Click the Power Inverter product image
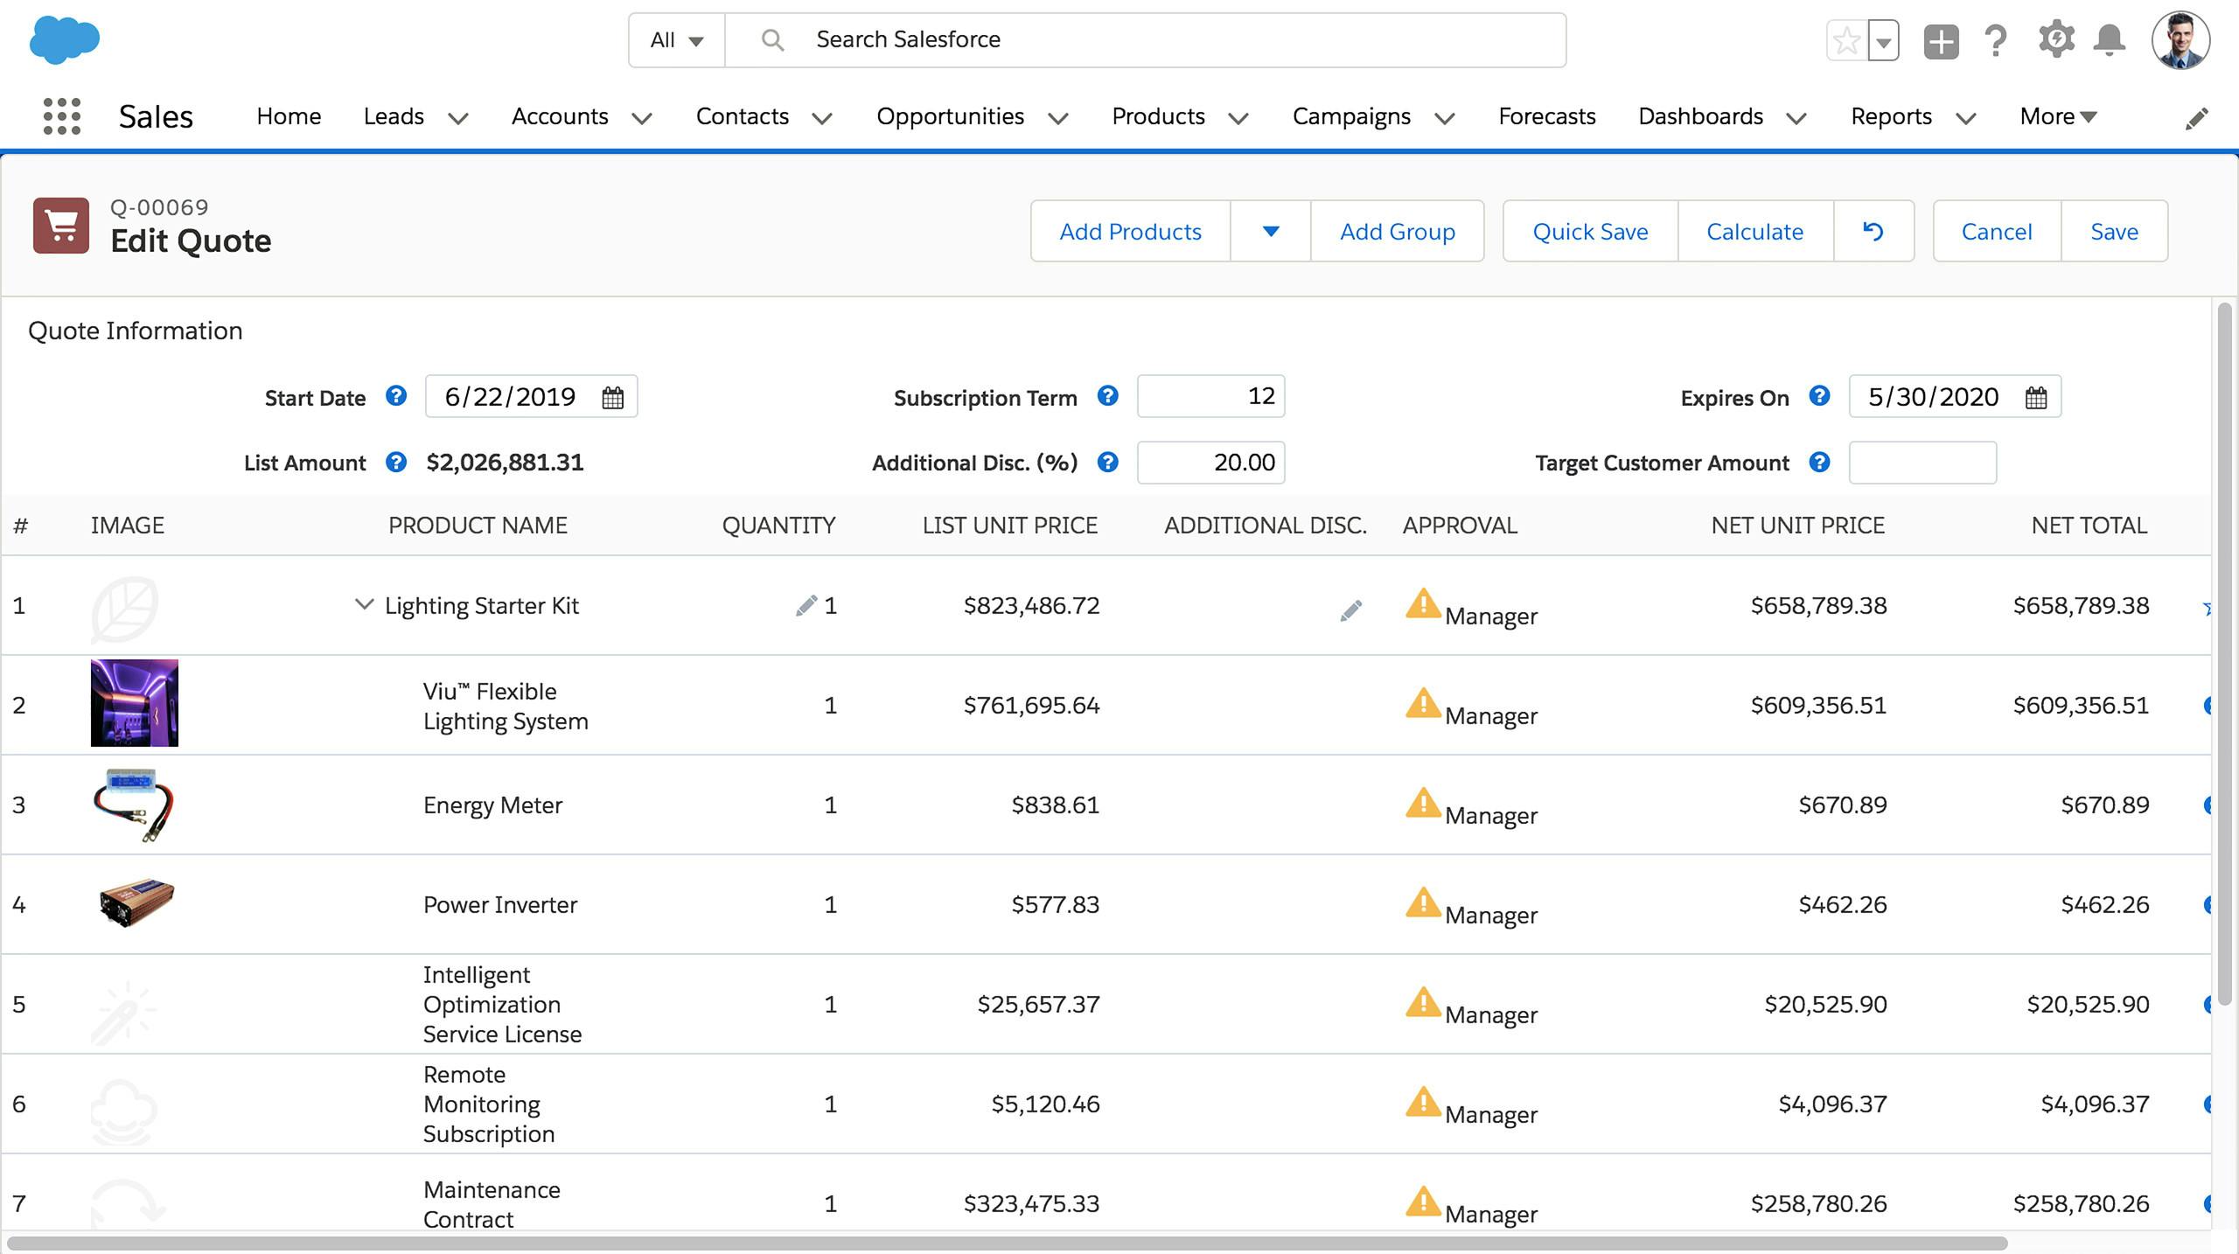Viewport: 2239px width, 1254px height. (x=136, y=902)
